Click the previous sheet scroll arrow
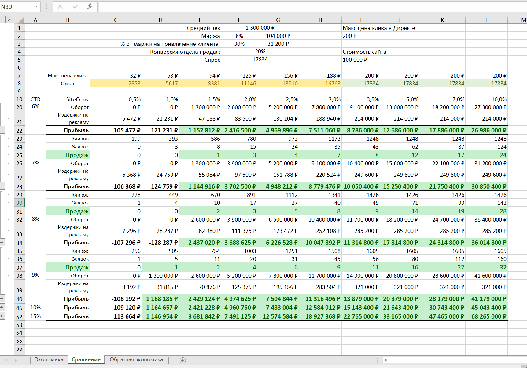The width and height of the screenshot is (527, 368). click(7, 360)
